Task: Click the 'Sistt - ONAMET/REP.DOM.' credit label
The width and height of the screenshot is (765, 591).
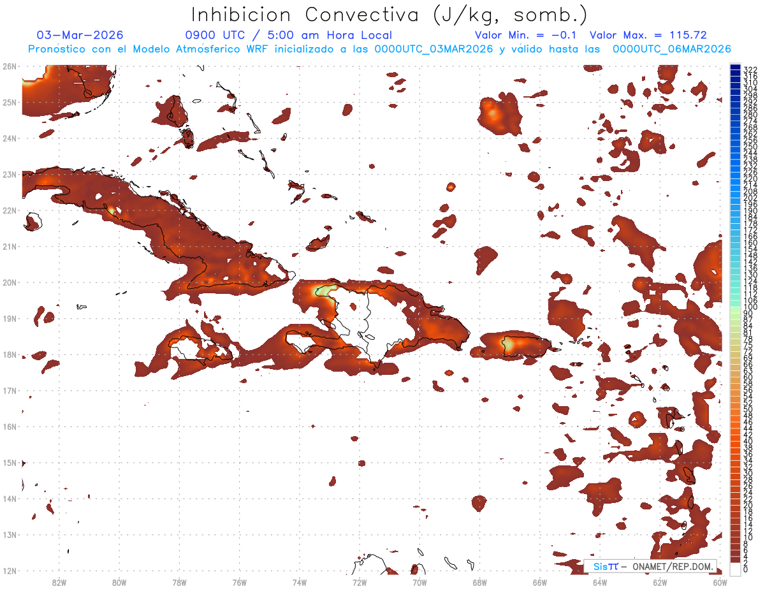Action: [650, 566]
